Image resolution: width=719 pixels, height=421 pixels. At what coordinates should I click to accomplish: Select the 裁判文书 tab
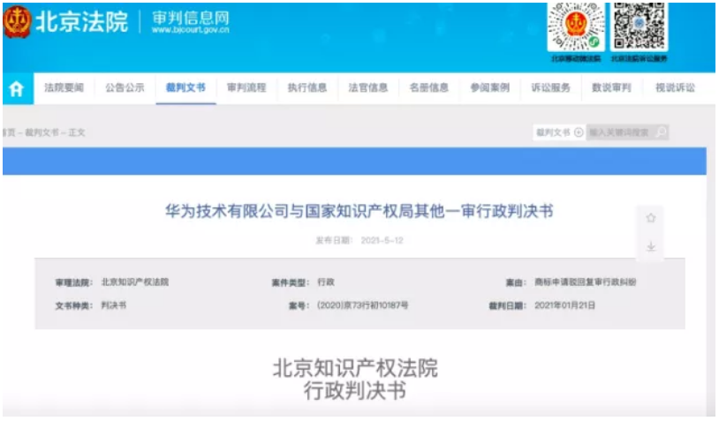pos(185,87)
